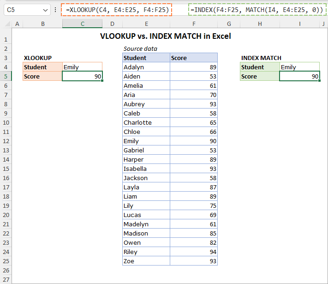The width and height of the screenshot is (328, 284).
Task: Click the formula bar options dots
Action: pyautogui.click(x=55, y=10)
